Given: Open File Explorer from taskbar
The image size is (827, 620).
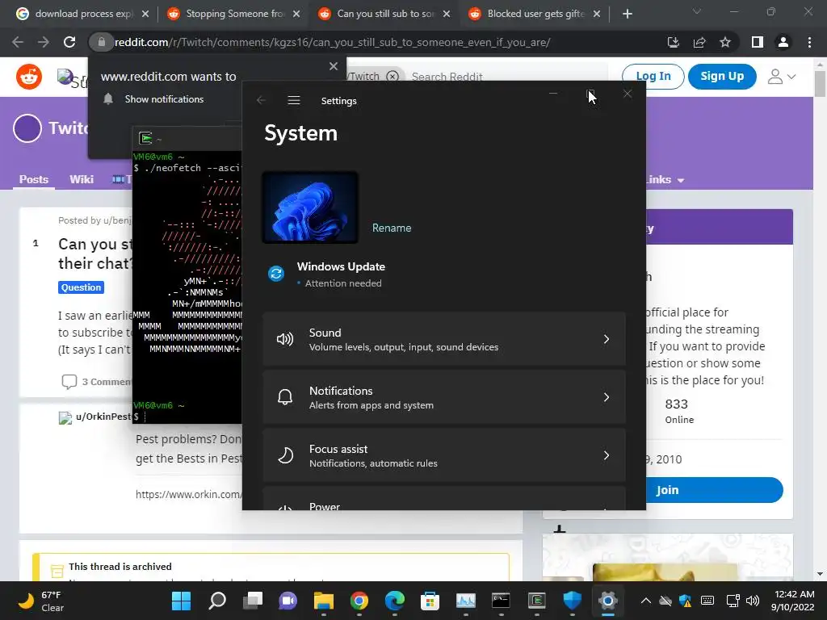Looking at the screenshot, I should (324, 601).
